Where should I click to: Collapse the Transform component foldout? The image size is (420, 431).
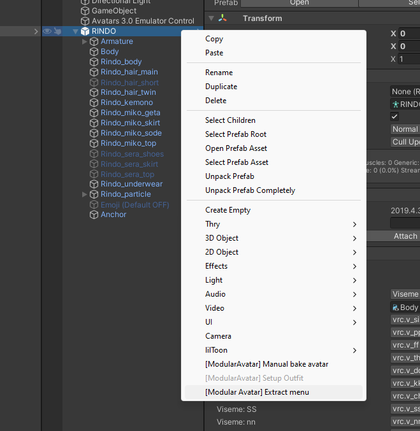pos(212,18)
